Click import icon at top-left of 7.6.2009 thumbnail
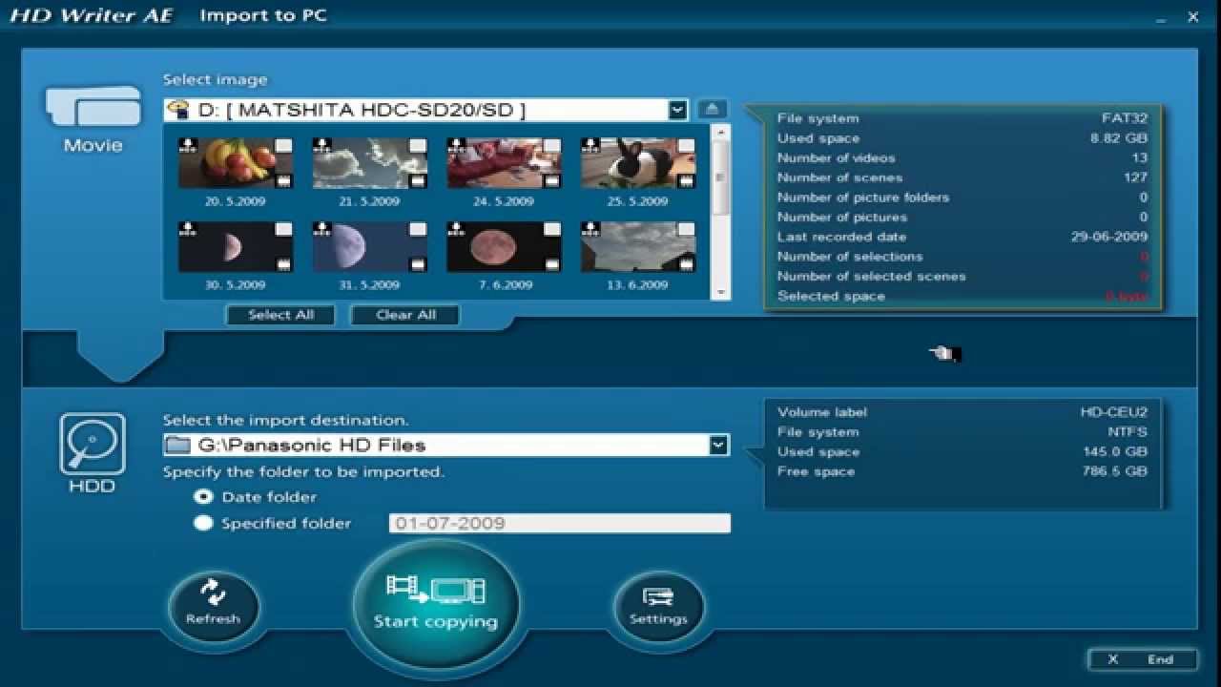This screenshot has height=687, width=1221. click(x=456, y=229)
